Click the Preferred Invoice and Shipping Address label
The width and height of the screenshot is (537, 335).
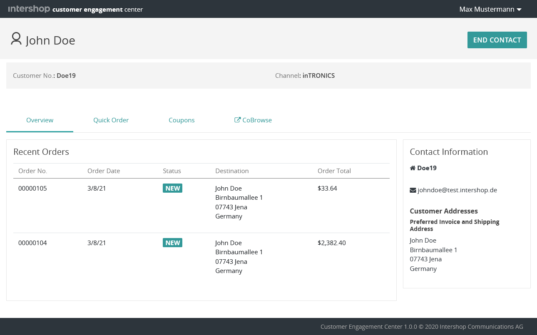pos(455,225)
